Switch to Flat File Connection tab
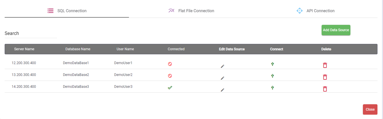The image size is (383, 119). click(x=191, y=11)
